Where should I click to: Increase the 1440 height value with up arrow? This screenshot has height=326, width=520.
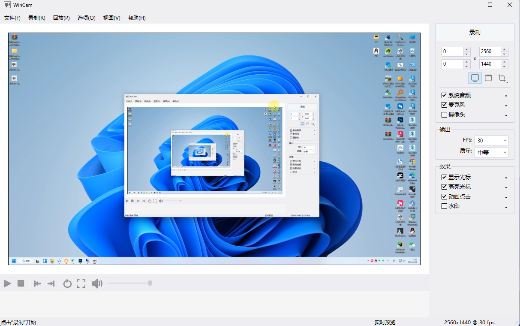[x=505, y=62]
